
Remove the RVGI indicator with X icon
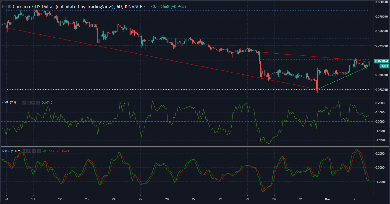click(39, 151)
